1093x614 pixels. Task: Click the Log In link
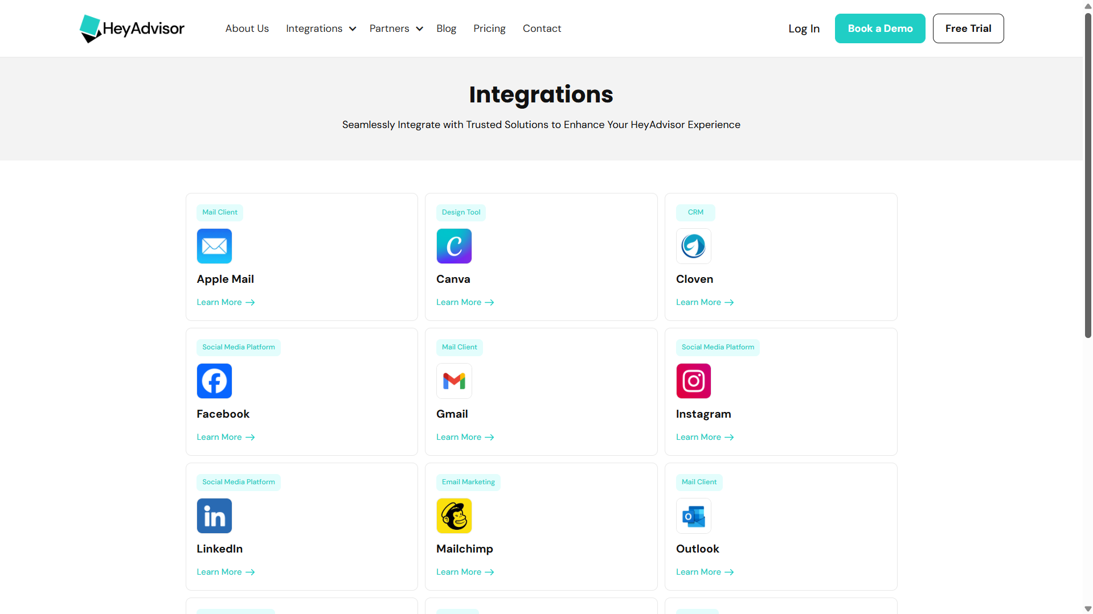[804, 28]
